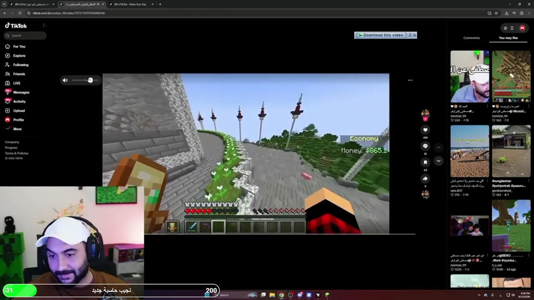Open help on the download bar

point(410,35)
